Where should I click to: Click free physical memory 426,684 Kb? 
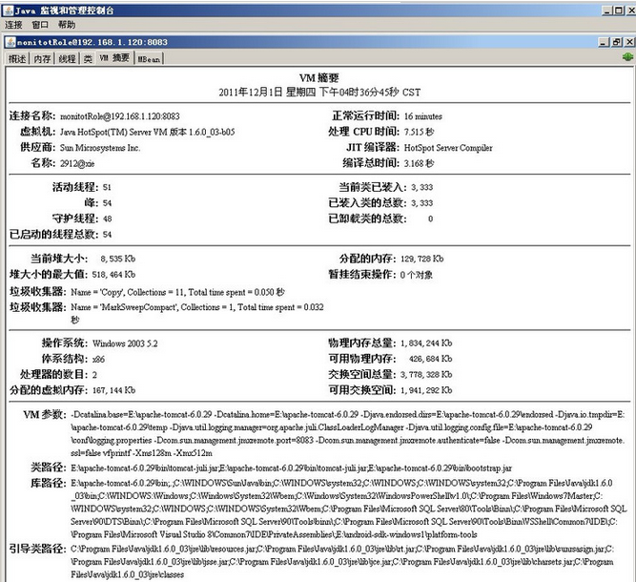click(x=430, y=359)
